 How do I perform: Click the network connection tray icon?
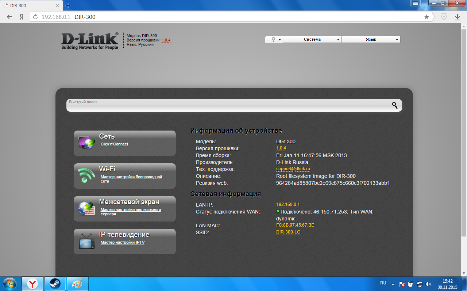[420, 284]
